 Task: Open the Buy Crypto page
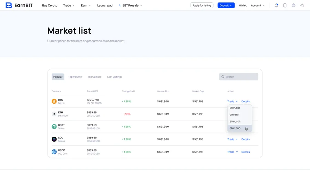[50, 5]
